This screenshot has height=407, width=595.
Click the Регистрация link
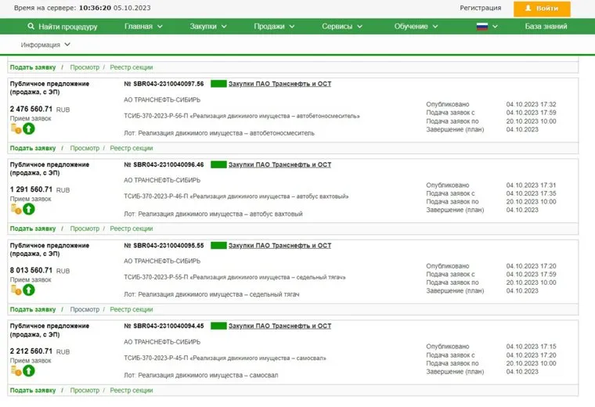(x=481, y=8)
